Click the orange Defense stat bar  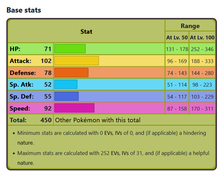(71, 72)
